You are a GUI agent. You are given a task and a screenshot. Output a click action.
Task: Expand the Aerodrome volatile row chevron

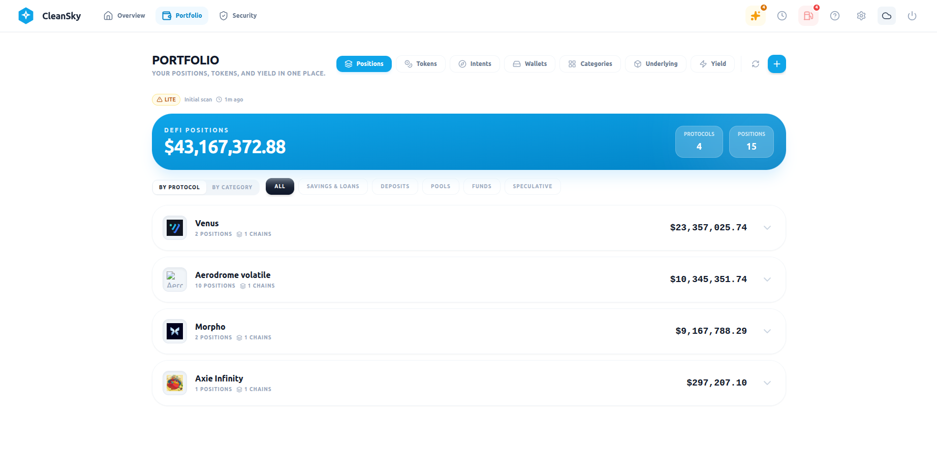[x=767, y=280]
